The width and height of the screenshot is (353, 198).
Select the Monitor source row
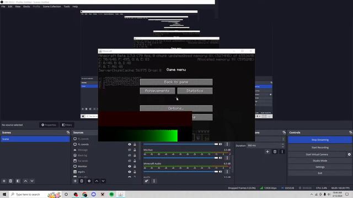point(105,166)
